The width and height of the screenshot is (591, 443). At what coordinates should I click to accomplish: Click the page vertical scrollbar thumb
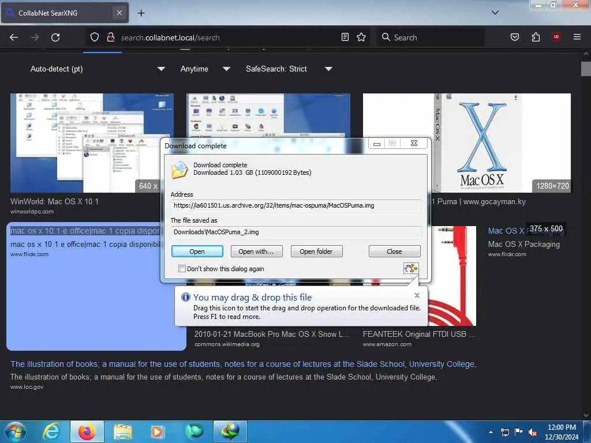(586, 69)
